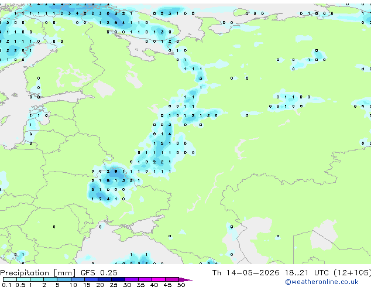Viewport: 371px width, 287px height.
Task: Pick legend swatch between 30 and 35
Action: pyautogui.click(x=131, y=279)
